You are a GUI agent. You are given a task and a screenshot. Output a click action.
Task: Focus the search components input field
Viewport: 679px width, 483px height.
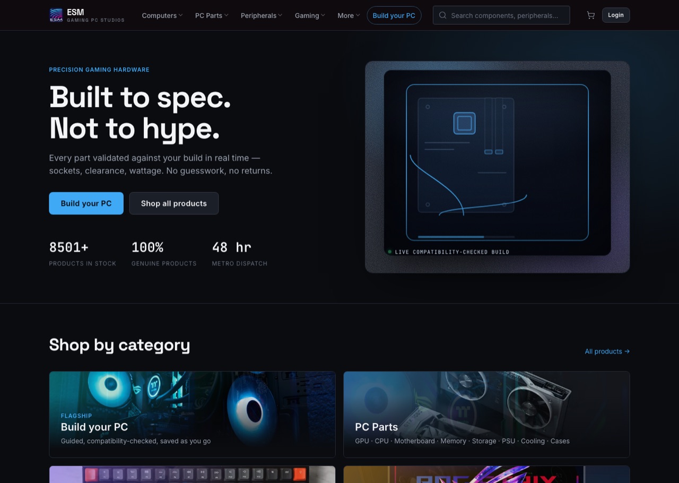tap(501, 15)
